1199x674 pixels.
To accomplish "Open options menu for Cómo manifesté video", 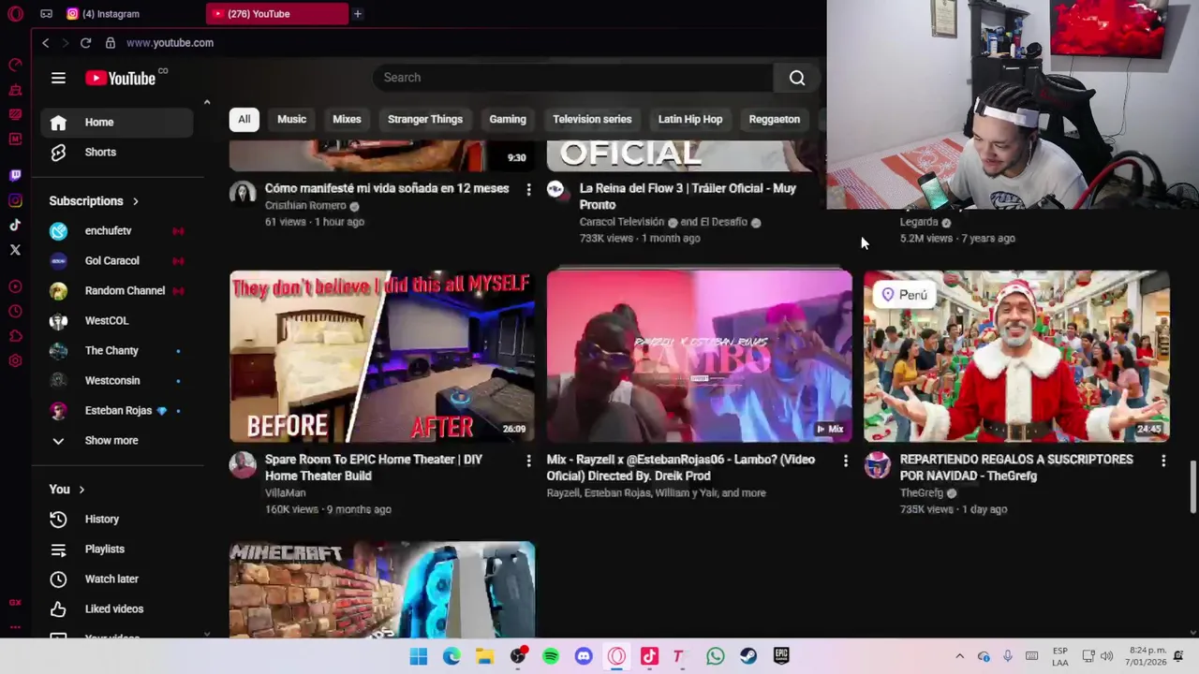I will pos(528,190).
